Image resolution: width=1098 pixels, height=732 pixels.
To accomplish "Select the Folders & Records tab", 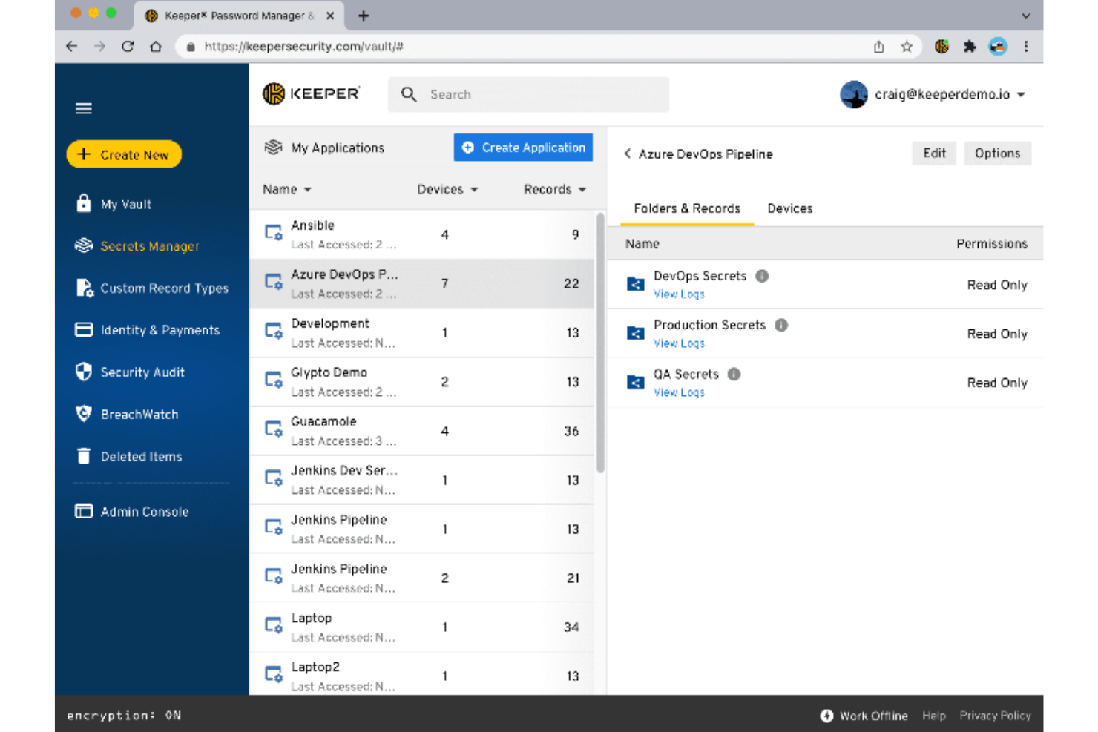I will tap(686, 208).
